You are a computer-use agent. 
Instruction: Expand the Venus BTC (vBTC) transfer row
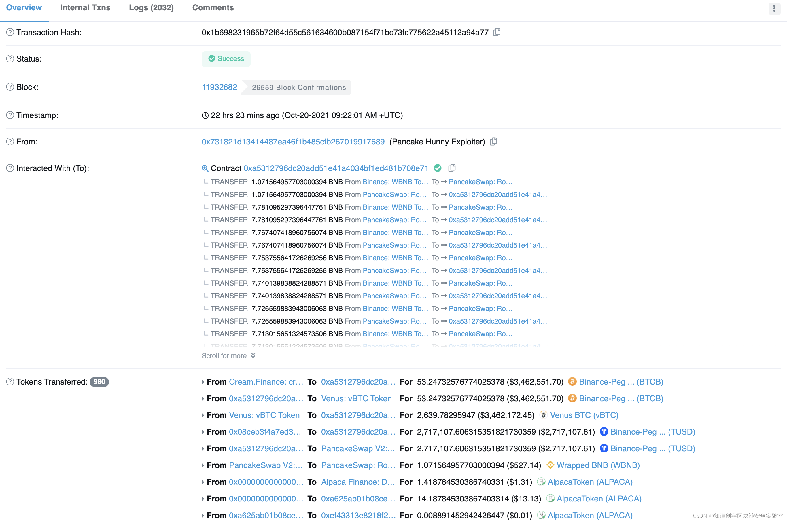point(203,415)
